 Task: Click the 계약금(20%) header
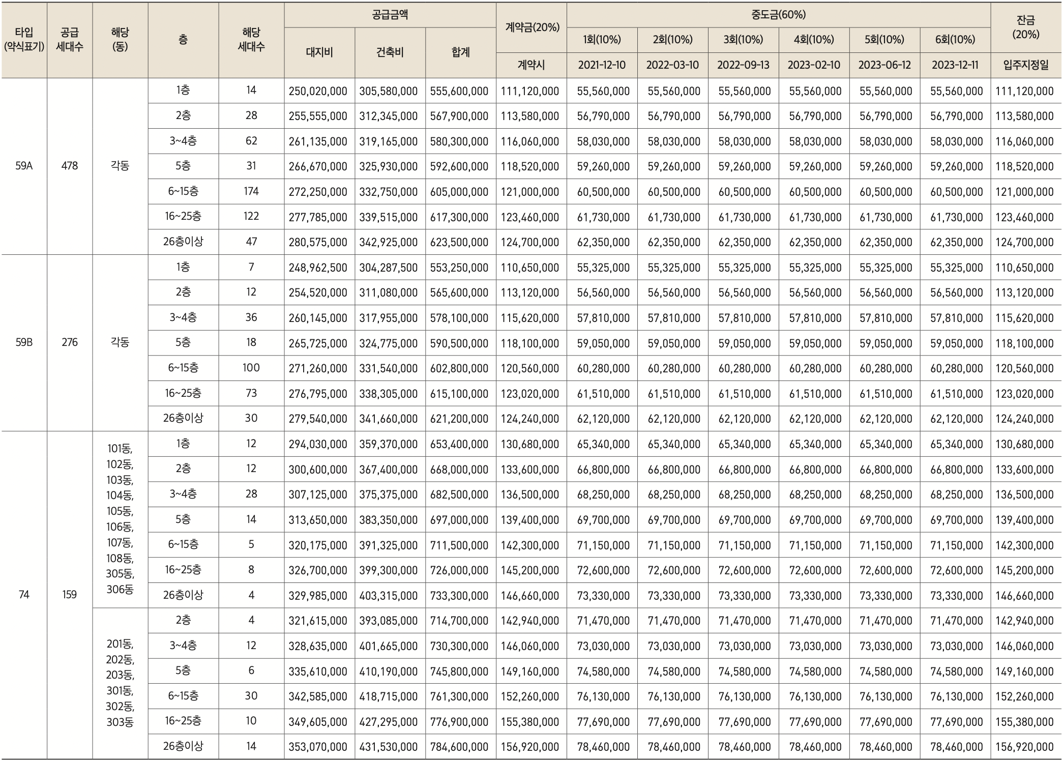coord(531,27)
